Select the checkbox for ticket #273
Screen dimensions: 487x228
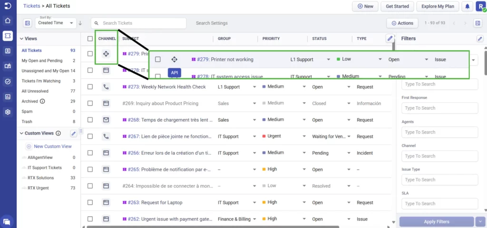(90, 87)
